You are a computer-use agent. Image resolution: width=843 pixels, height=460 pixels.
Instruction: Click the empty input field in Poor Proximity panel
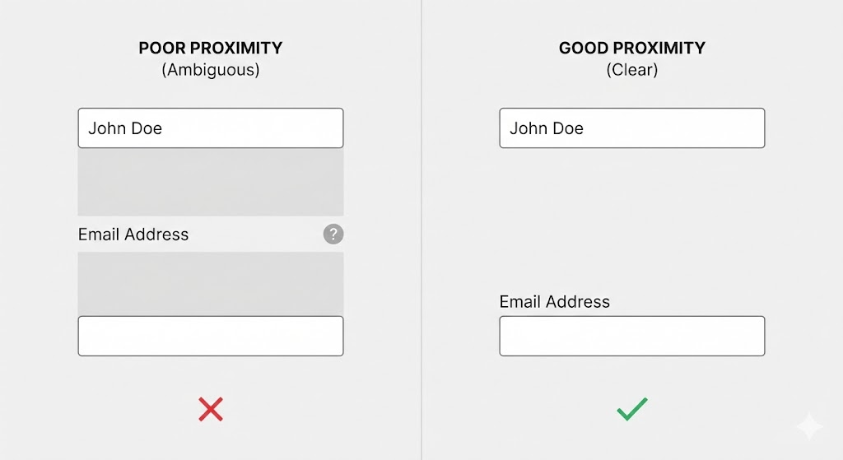211,336
